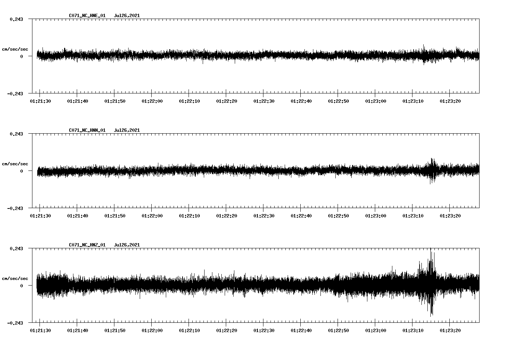The image size is (506, 344).
Task: Click the cm/sec/sec unit label of the HNZ plot
Action: point(15,278)
